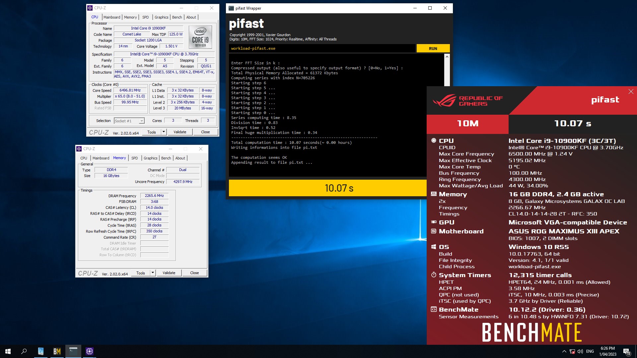Viewport: 637px width, 358px height.
Task: Click Motherboard section icon in BenchMate
Action: [433, 231]
